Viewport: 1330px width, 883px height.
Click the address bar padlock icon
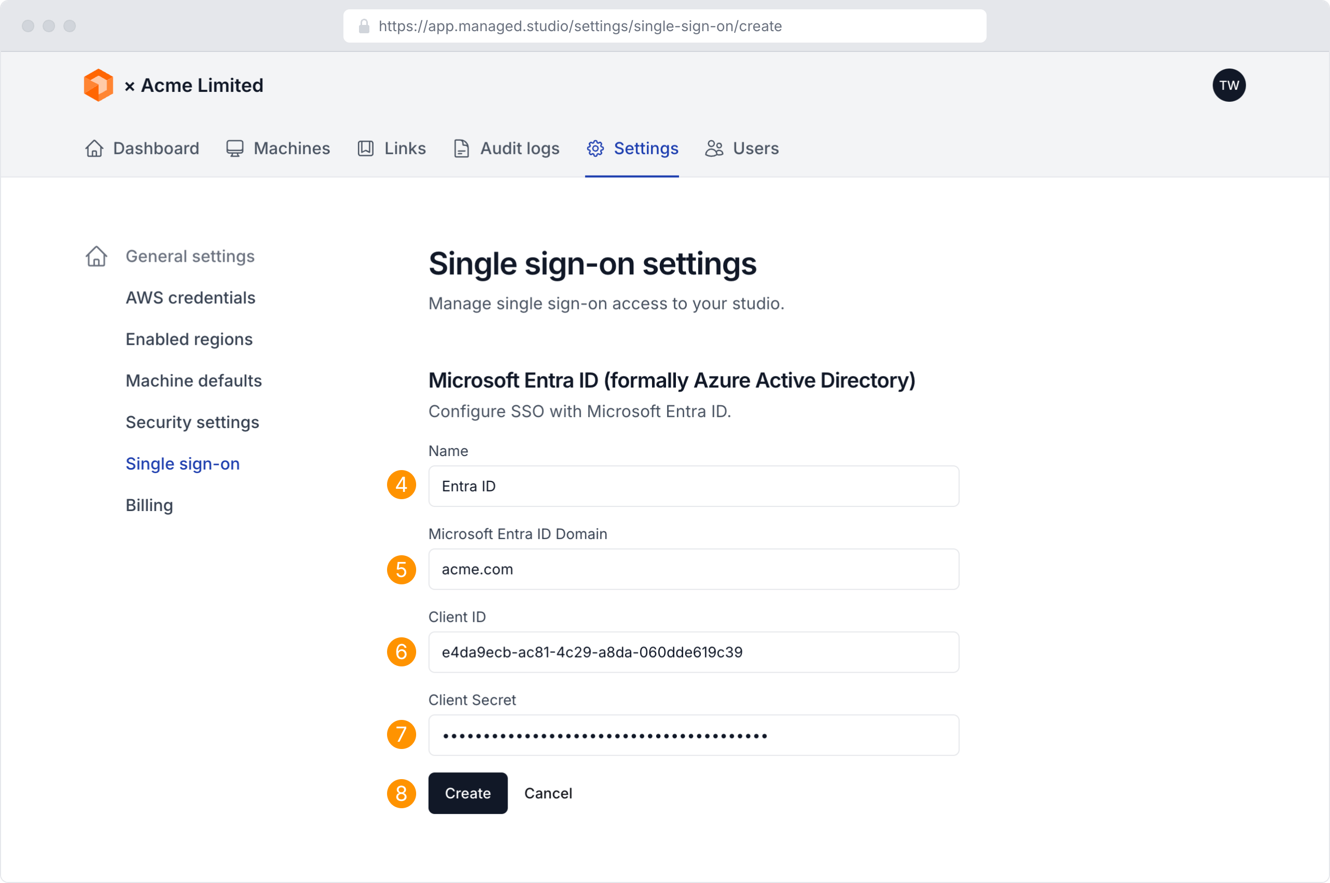pyautogui.click(x=364, y=26)
